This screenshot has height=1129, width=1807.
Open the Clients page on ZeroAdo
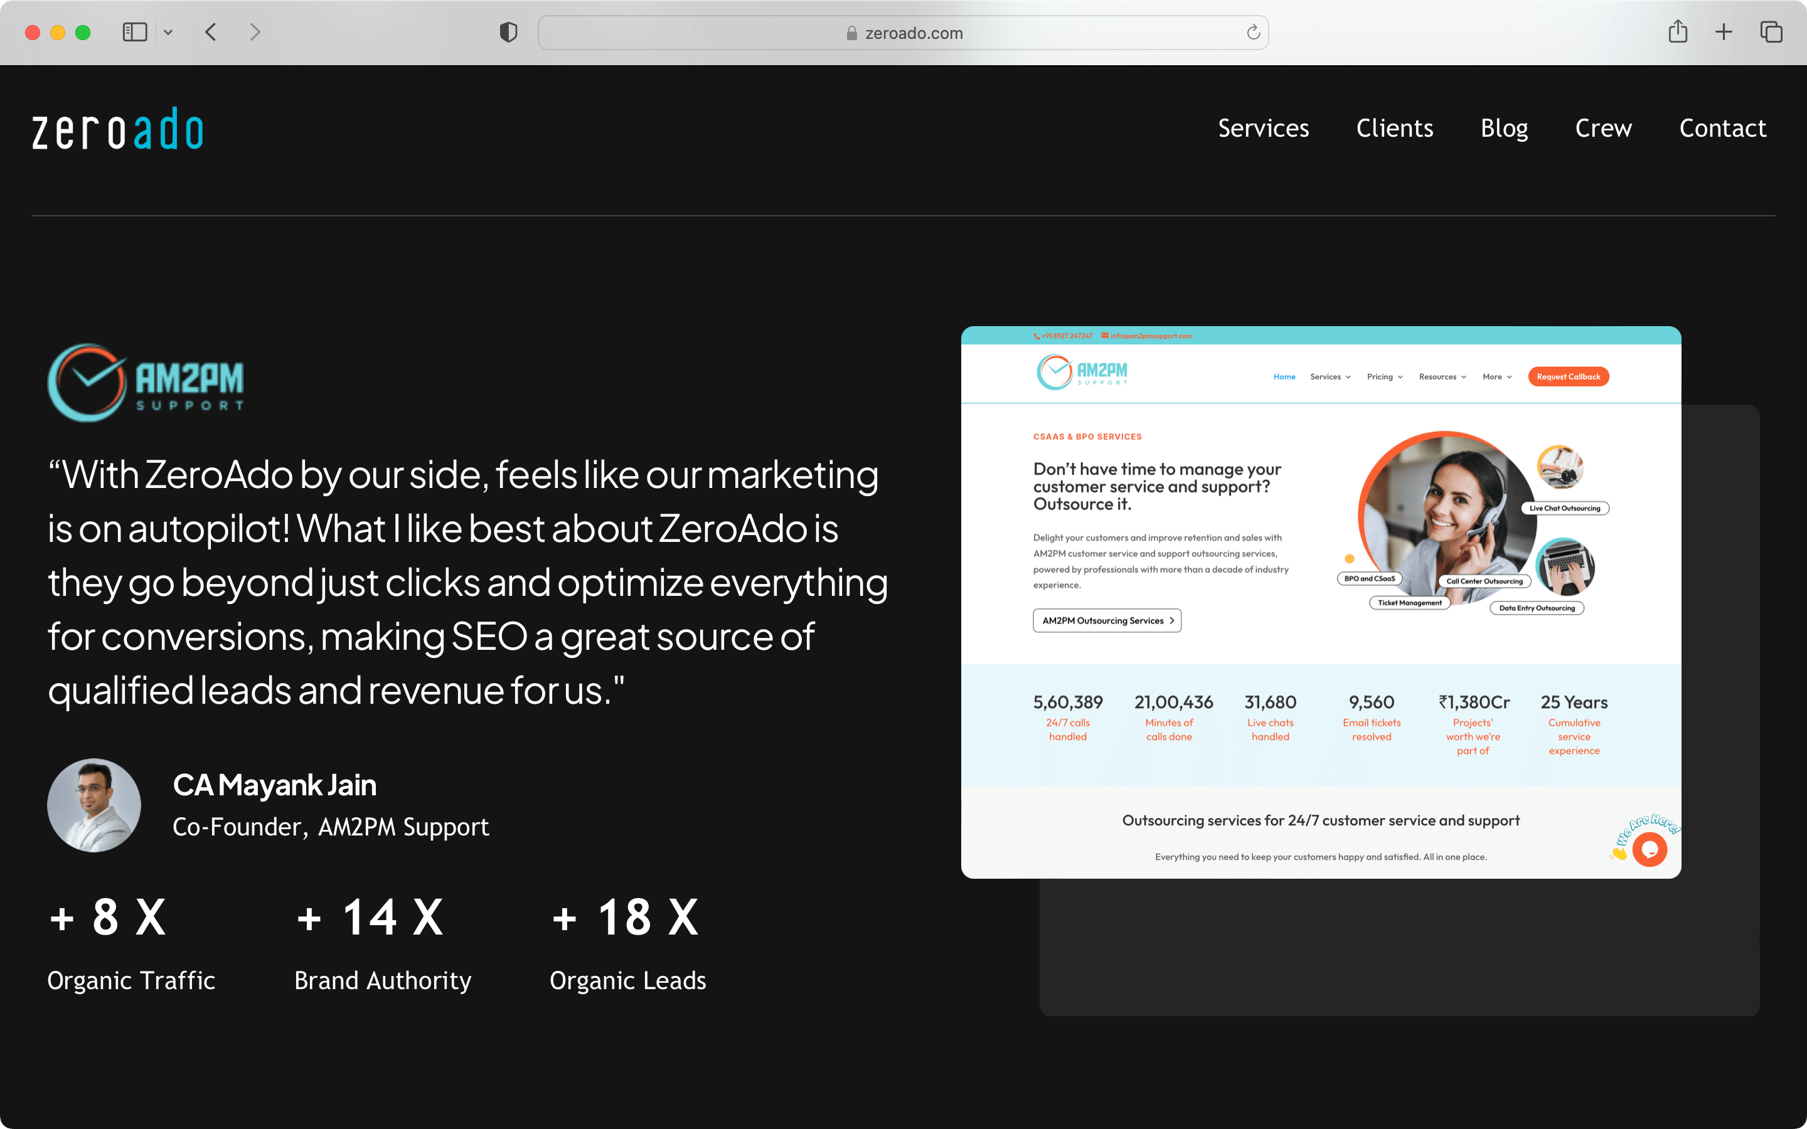tap(1395, 127)
